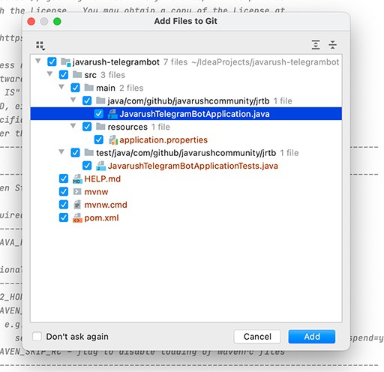Click the Add Files to Git title
384x372 pixels.
(185, 21)
